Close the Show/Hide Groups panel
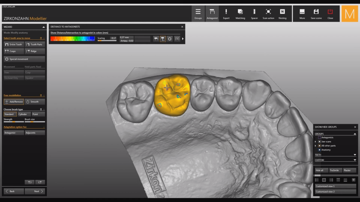Screen dimensions: 360x202 coord(355,127)
